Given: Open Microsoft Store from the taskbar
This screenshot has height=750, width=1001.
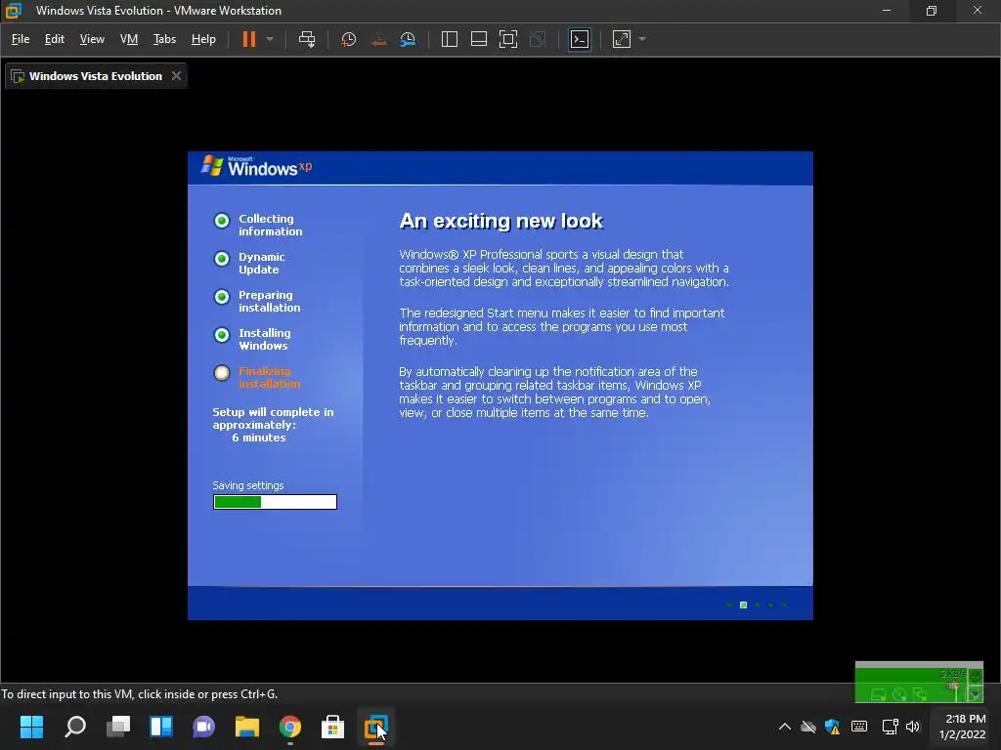Looking at the screenshot, I should (332, 727).
